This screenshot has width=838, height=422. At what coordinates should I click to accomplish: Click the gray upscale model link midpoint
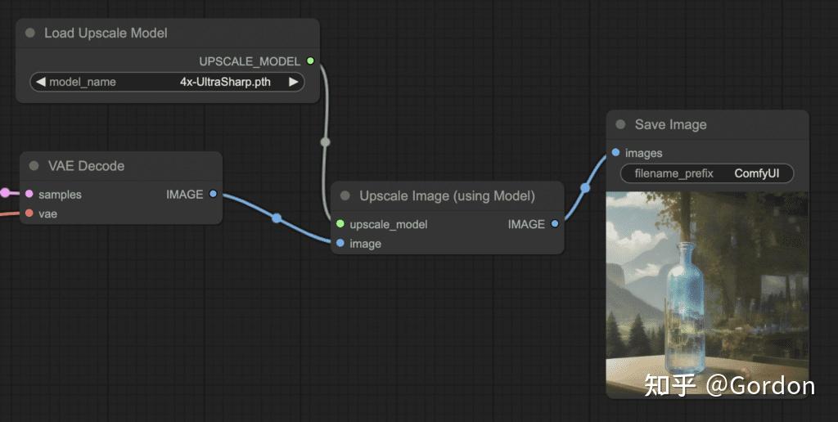[x=325, y=142]
